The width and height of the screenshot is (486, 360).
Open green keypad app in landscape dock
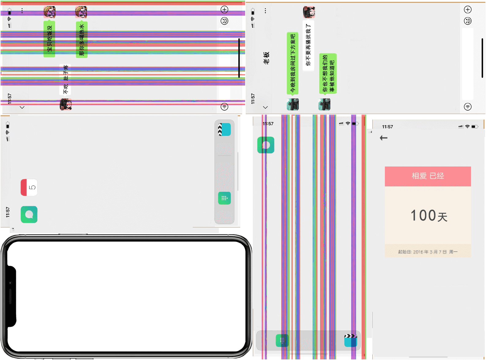pos(224,198)
